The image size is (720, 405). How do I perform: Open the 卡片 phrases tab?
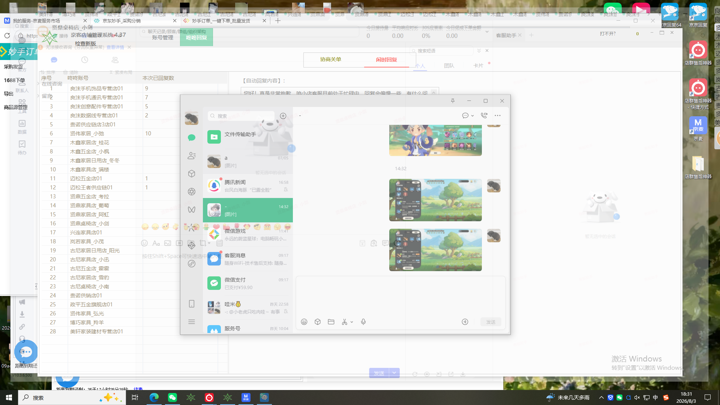(x=478, y=66)
